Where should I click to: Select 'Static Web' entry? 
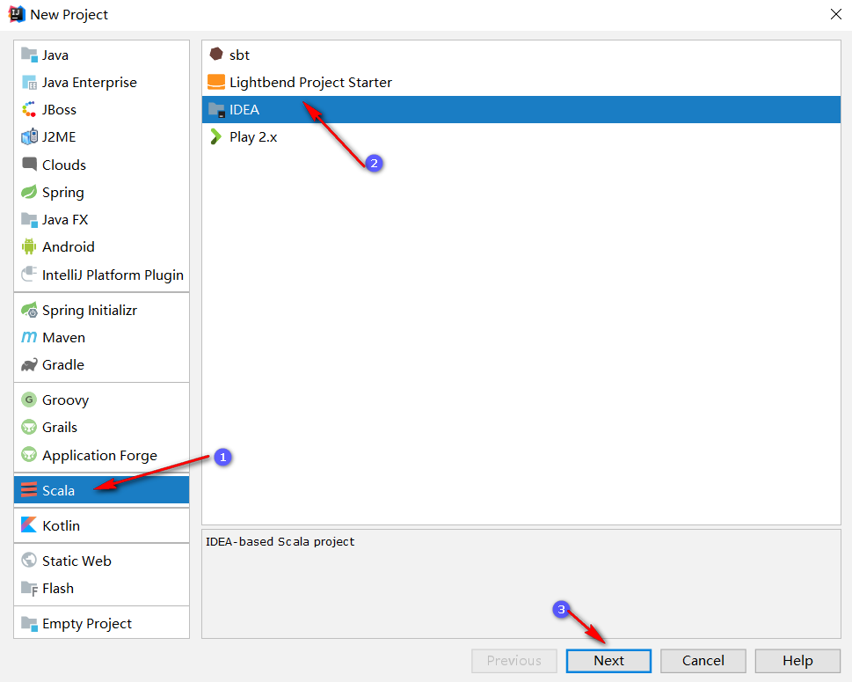point(76,561)
